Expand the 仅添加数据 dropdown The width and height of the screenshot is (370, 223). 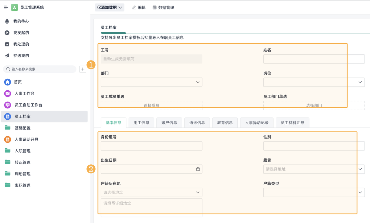point(109,7)
